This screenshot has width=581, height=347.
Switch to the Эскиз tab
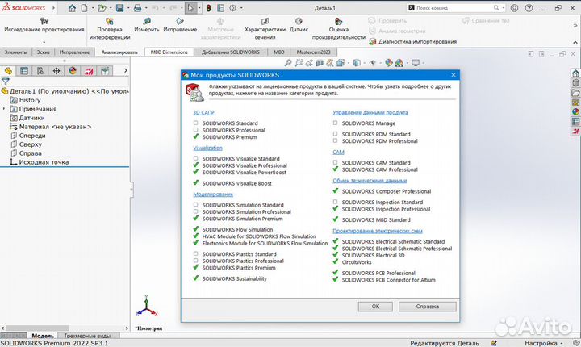43,52
